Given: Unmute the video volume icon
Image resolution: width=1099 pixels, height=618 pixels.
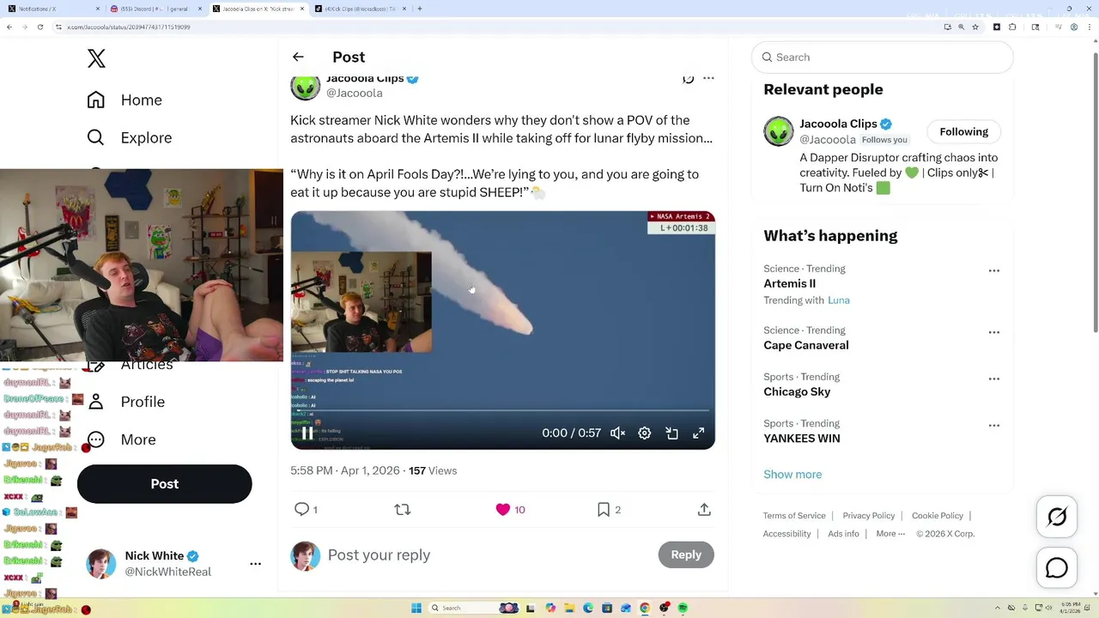Looking at the screenshot, I should [x=617, y=433].
